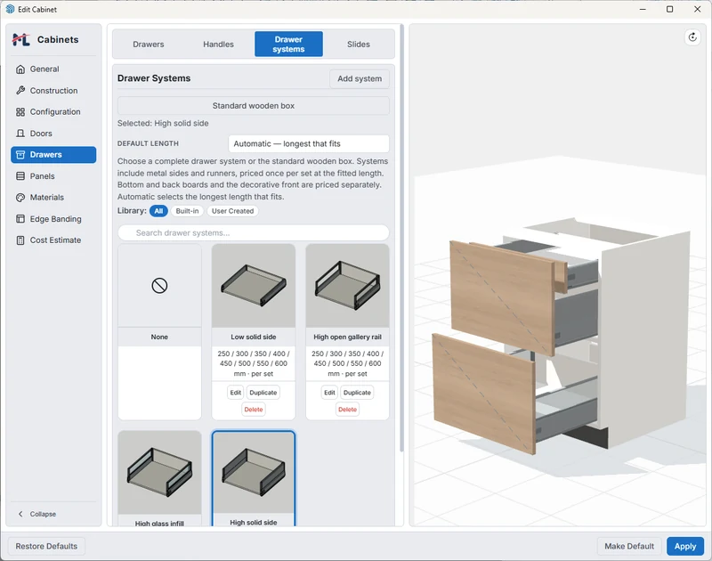
Task: Open the Edge Banding section
Action: click(x=53, y=218)
